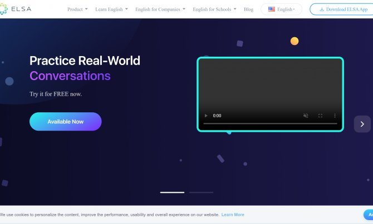The width and height of the screenshot is (373, 224).
Task: Open the English language selector
Action: [281, 9]
